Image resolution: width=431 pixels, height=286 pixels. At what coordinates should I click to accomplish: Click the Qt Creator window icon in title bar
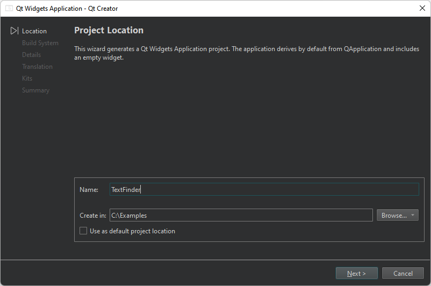pyautogui.click(x=9, y=8)
